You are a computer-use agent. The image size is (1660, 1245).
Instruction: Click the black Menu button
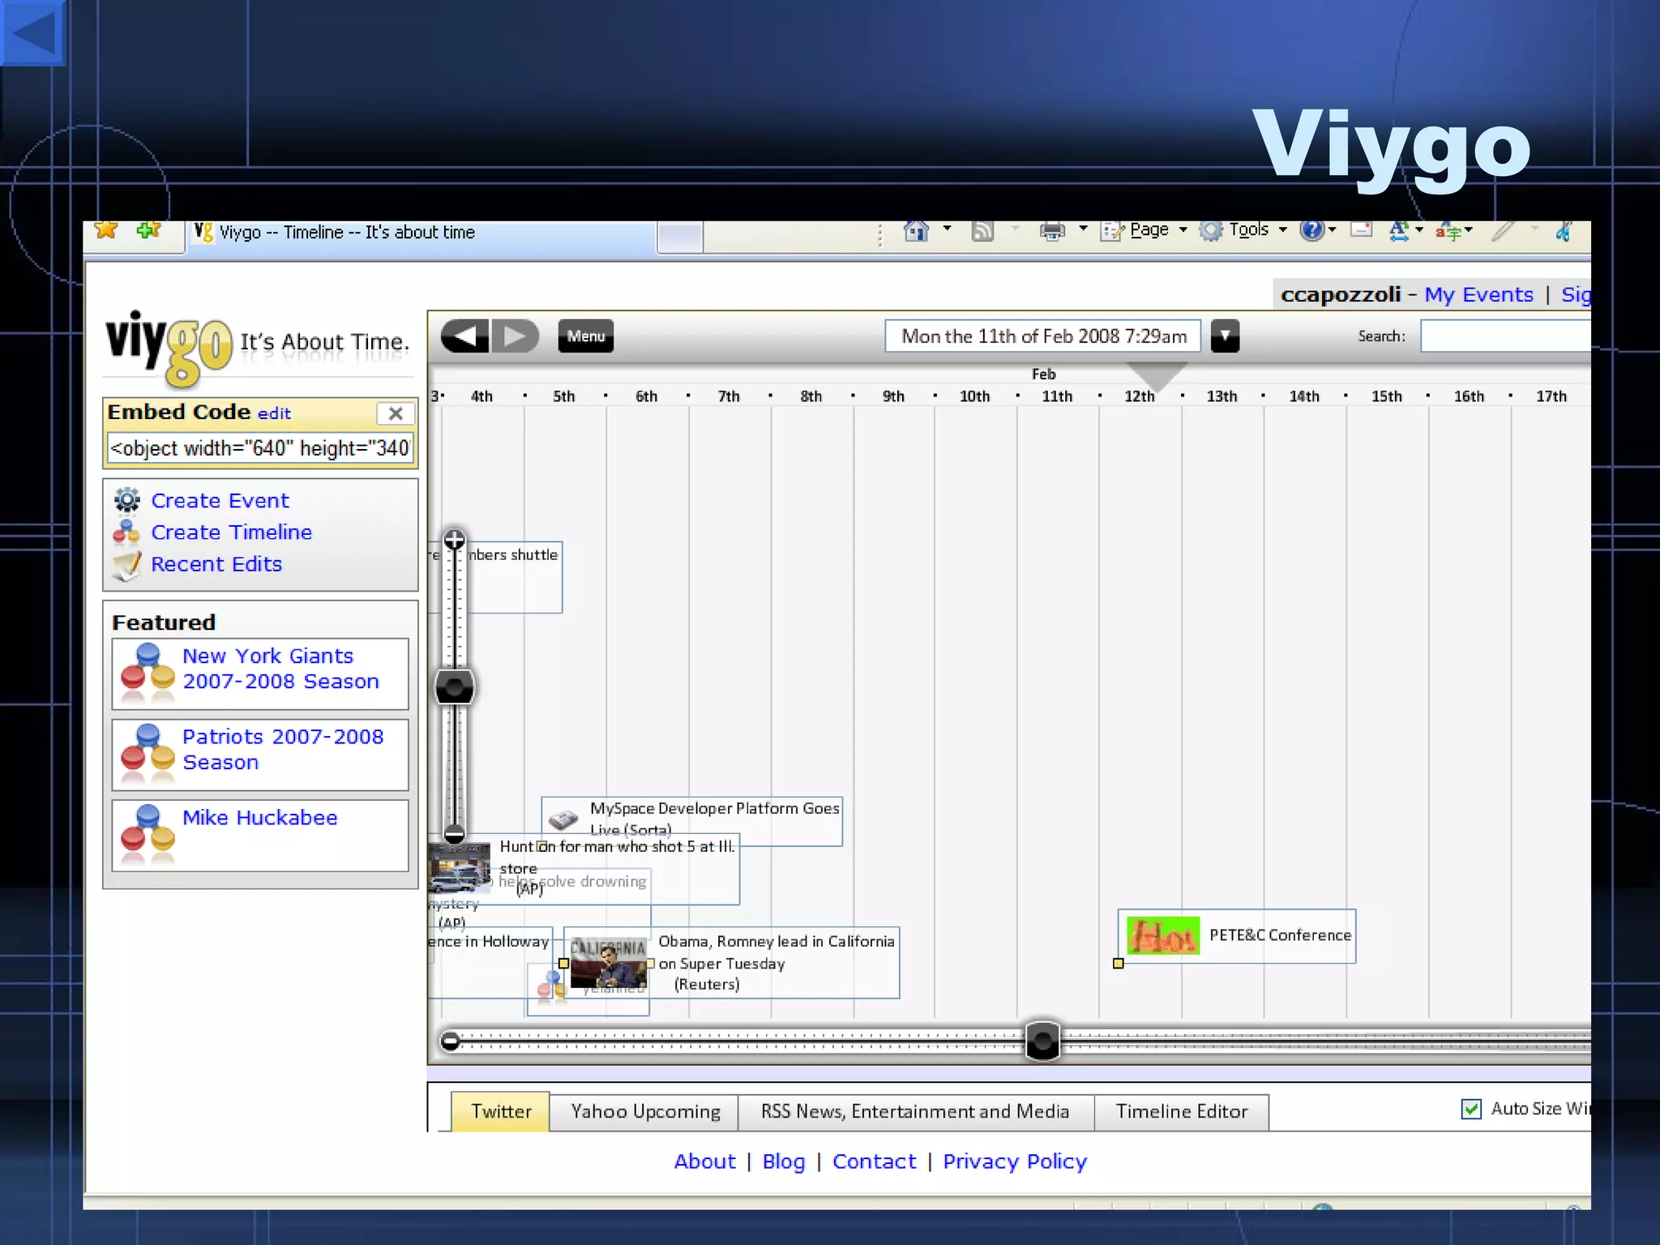586,336
